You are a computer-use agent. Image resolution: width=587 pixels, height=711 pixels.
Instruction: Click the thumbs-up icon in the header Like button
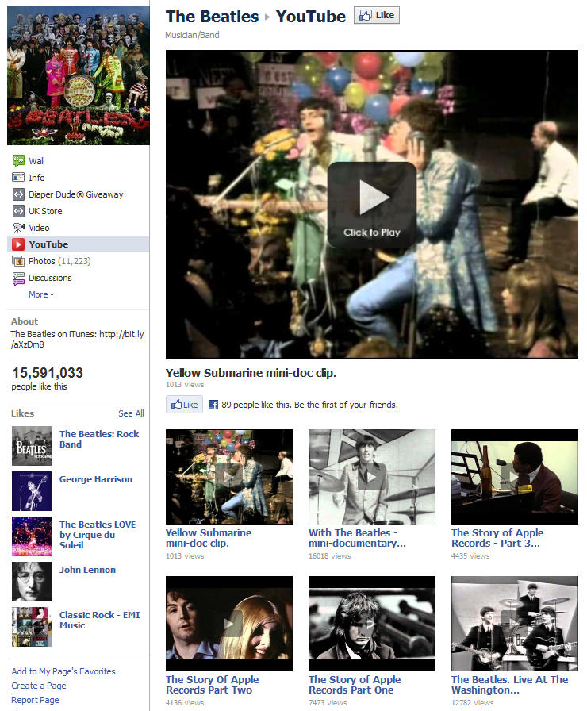pyautogui.click(x=365, y=15)
